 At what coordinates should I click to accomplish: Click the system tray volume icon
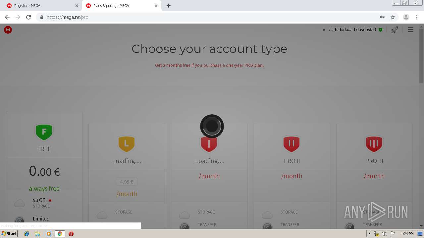[384, 234]
